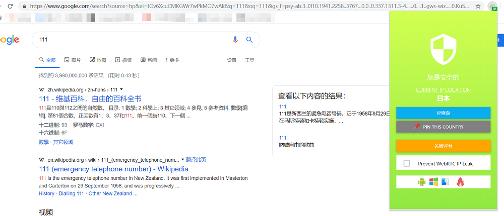Image resolution: width=504 pixels, height=216 pixels.
Task: Select the 全部 search tab
Action: coord(47,60)
